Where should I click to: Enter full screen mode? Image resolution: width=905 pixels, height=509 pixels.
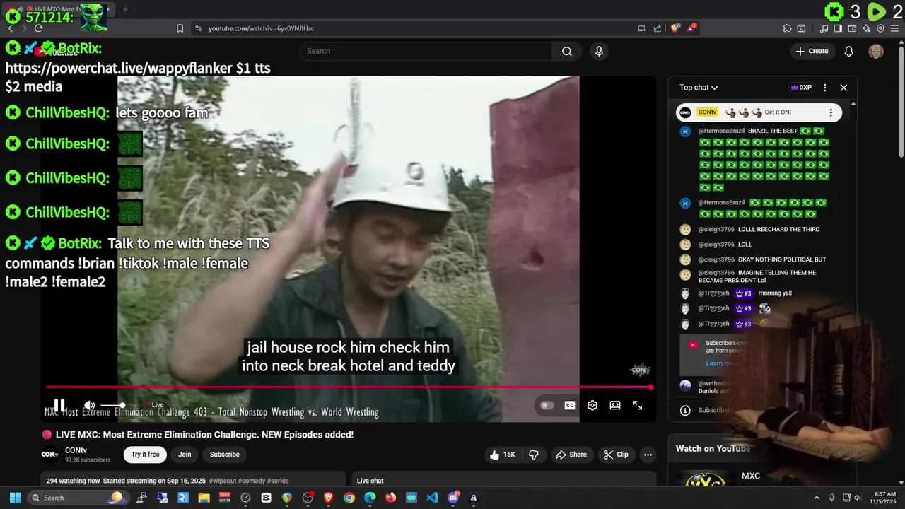coord(638,405)
